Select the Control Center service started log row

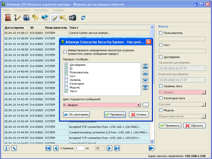pyautogui.click(x=77, y=33)
